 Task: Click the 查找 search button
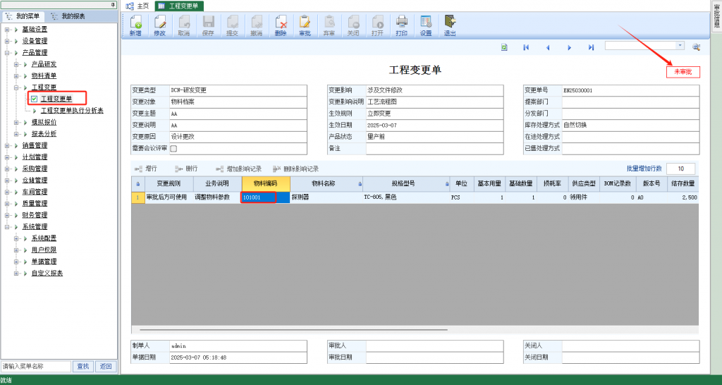point(83,366)
